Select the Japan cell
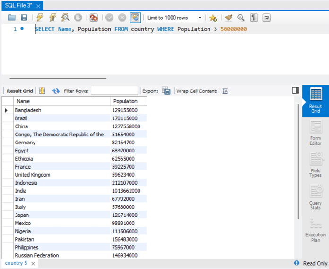 pos(62,215)
